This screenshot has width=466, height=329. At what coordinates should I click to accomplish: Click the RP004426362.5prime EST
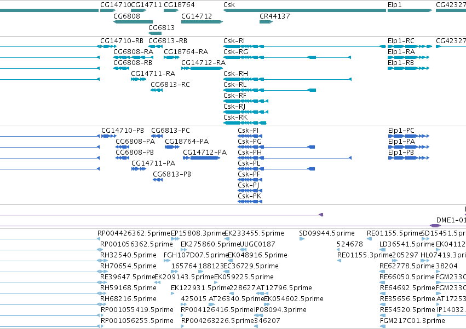pos(134,233)
